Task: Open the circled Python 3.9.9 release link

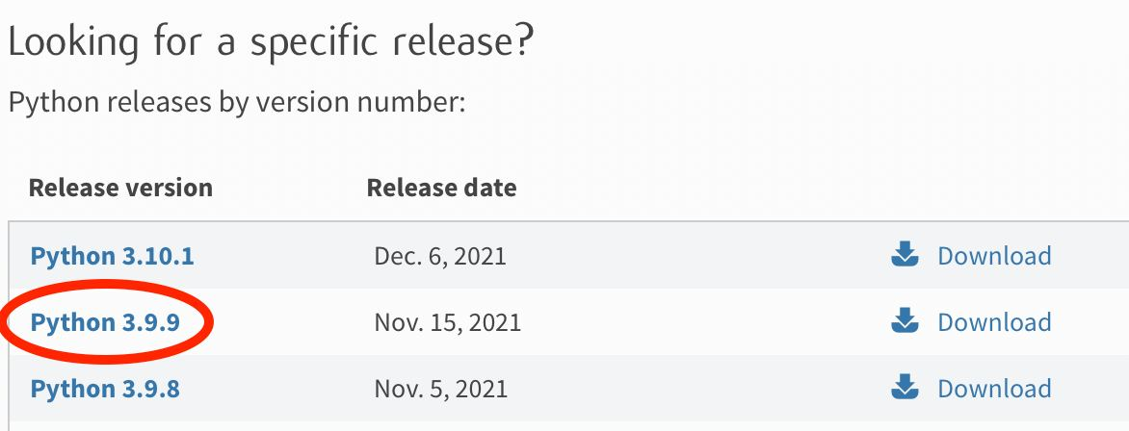Action: pyautogui.click(x=104, y=321)
